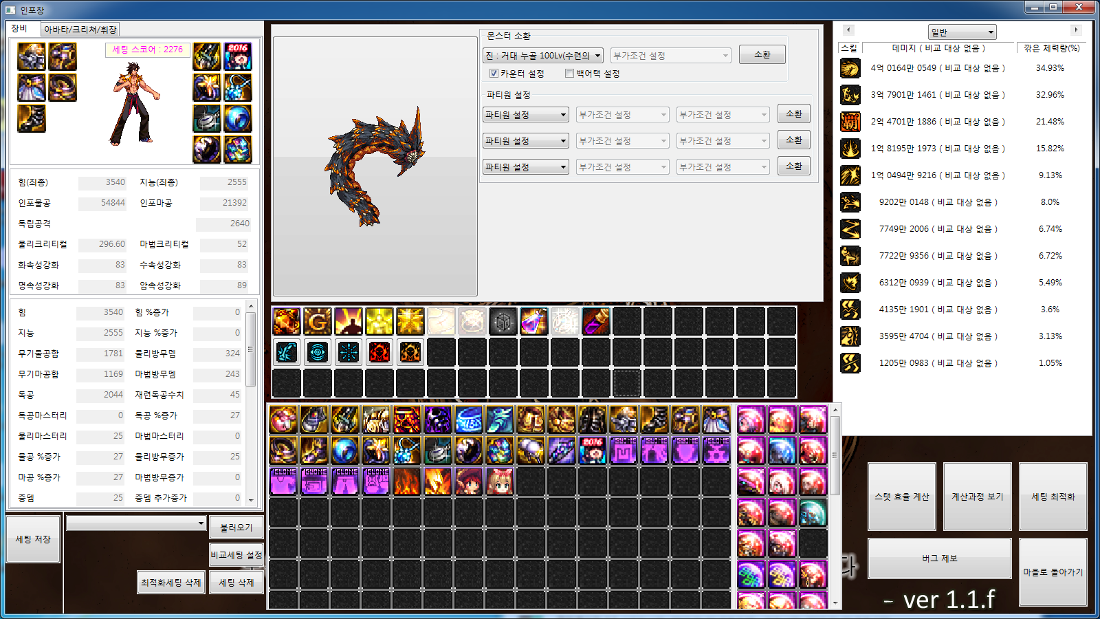
Task: Click 마을로 돌아가기 button
Action: [x=1053, y=572]
